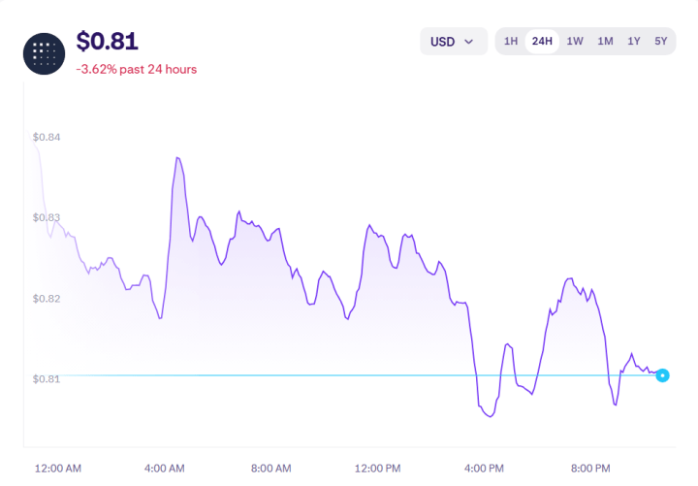Click the $0.84 y-axis label
Screen dimensions: 698x486
47,137
